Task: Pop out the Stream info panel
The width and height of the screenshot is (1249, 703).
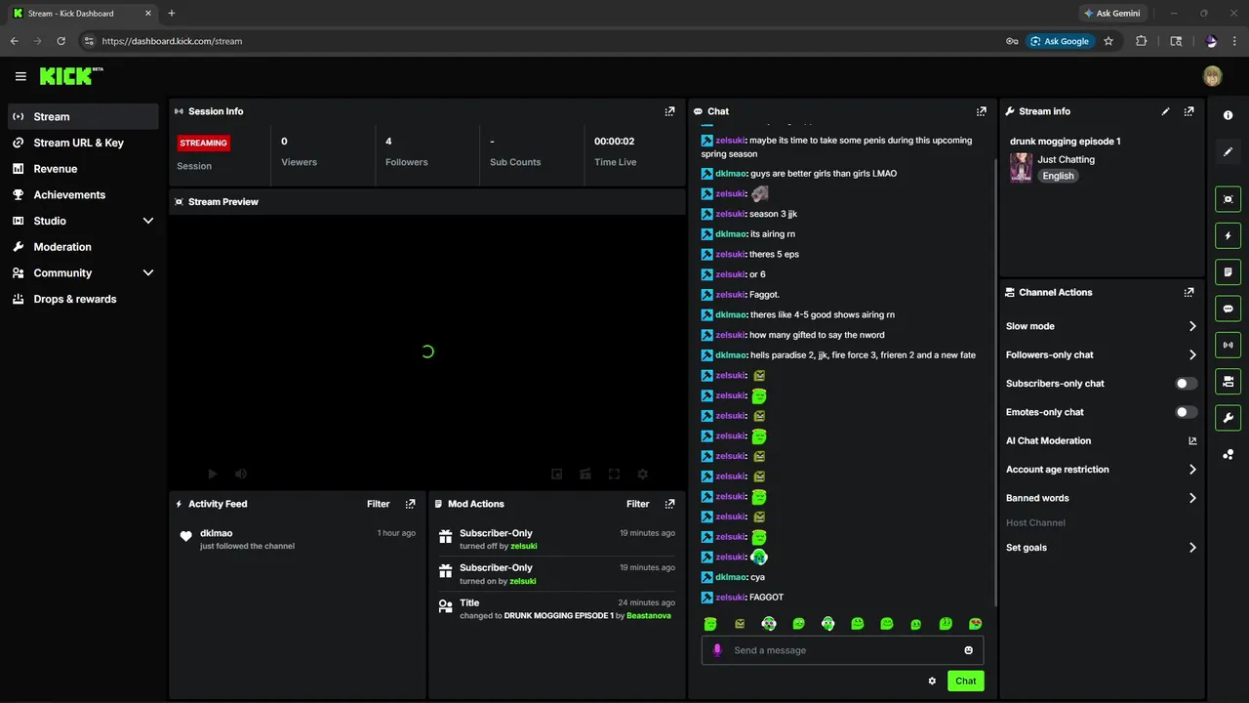Action: [x=1189, y=111]
